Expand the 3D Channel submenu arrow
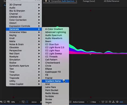127x105 pixels. point(39,5)
